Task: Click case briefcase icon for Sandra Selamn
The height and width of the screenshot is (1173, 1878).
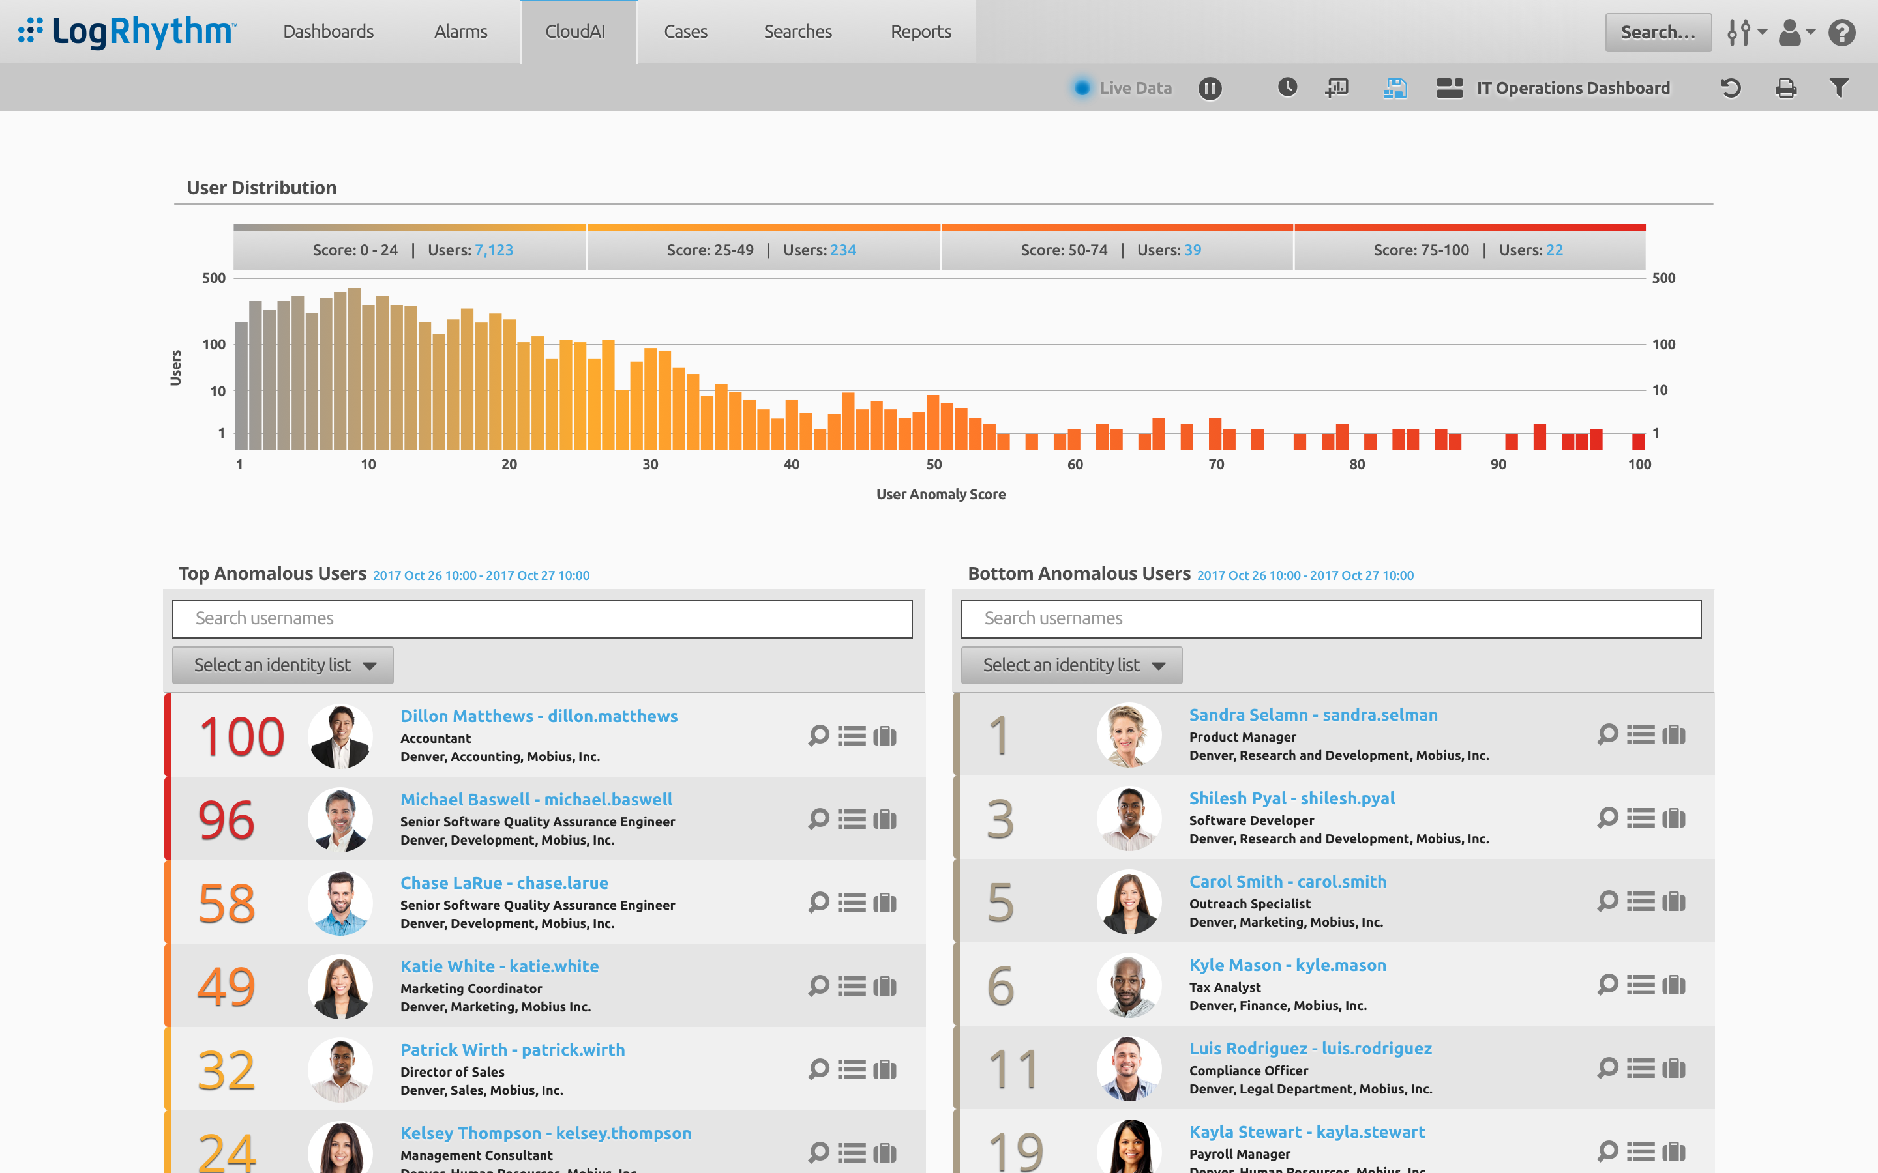Action: [1674, 734]
